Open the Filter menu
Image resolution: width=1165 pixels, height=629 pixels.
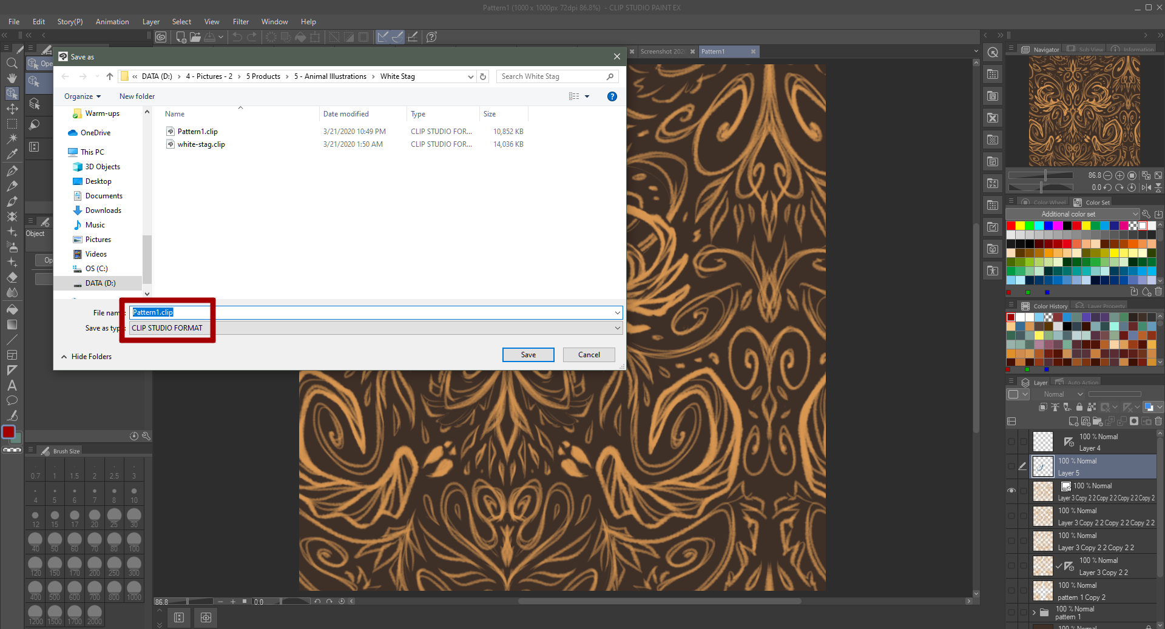[240, 22]
